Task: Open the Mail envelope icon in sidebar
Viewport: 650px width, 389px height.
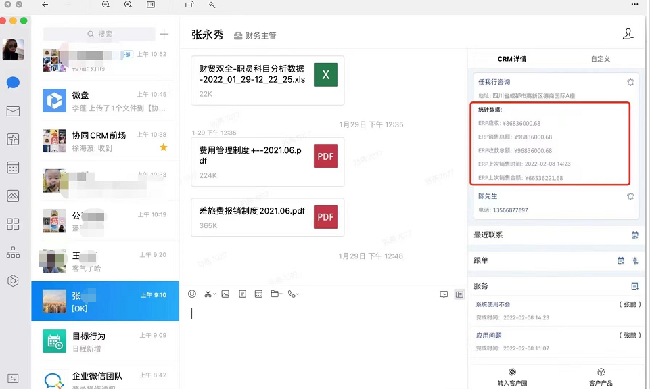Action: 13,111
